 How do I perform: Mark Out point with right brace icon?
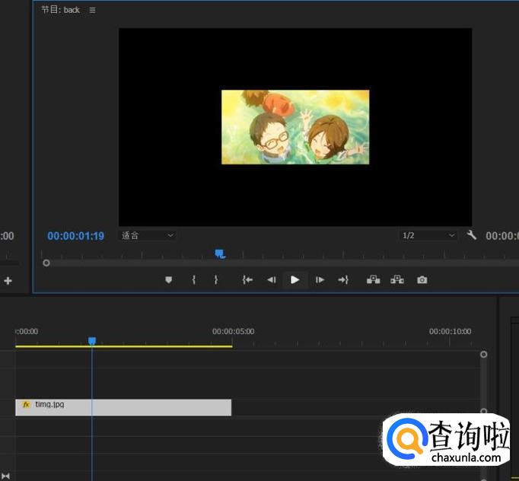pyautogui.click(x=216, y=280)
